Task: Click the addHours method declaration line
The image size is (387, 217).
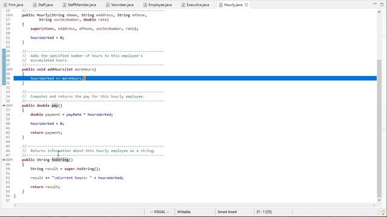Action: click(x=59, y=69)
